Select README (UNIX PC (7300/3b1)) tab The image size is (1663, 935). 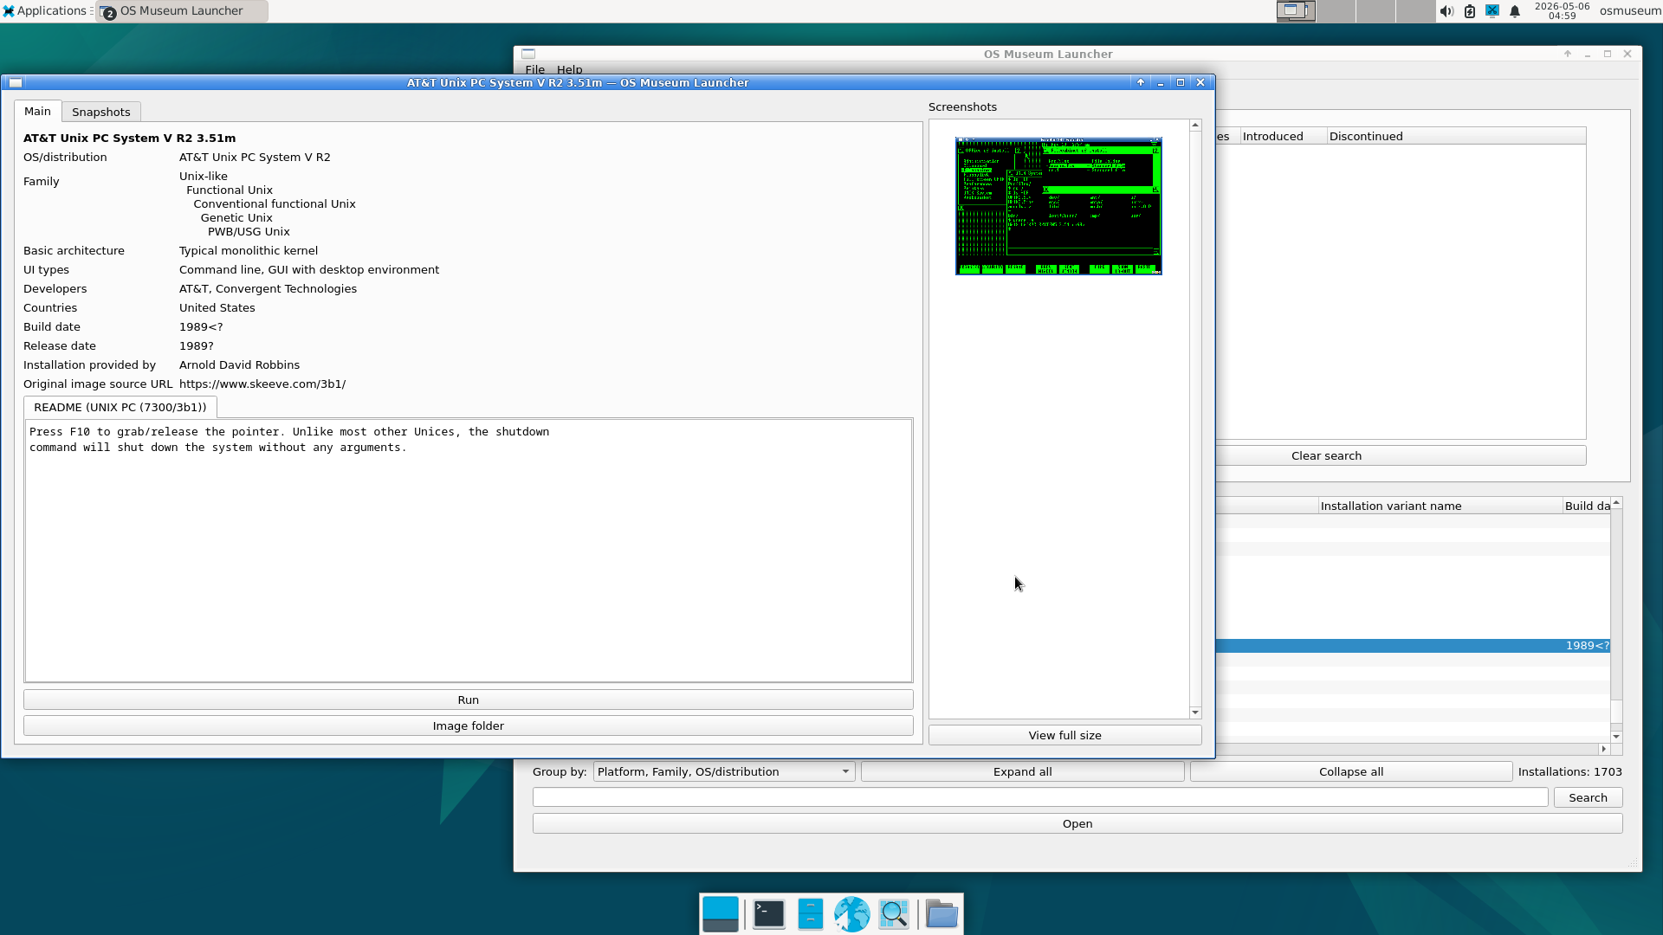click(120, 407)
